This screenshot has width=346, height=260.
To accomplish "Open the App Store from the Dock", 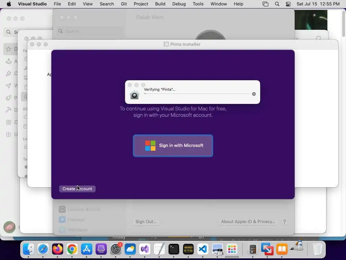I will (x=86, y=249).
